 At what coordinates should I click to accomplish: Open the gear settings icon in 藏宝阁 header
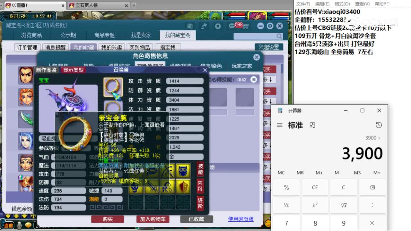point(270,26)
